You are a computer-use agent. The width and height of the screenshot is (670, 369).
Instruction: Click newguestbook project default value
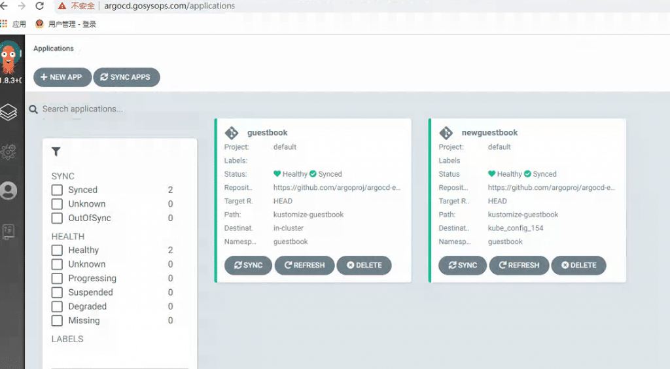(x=499, y=147)
